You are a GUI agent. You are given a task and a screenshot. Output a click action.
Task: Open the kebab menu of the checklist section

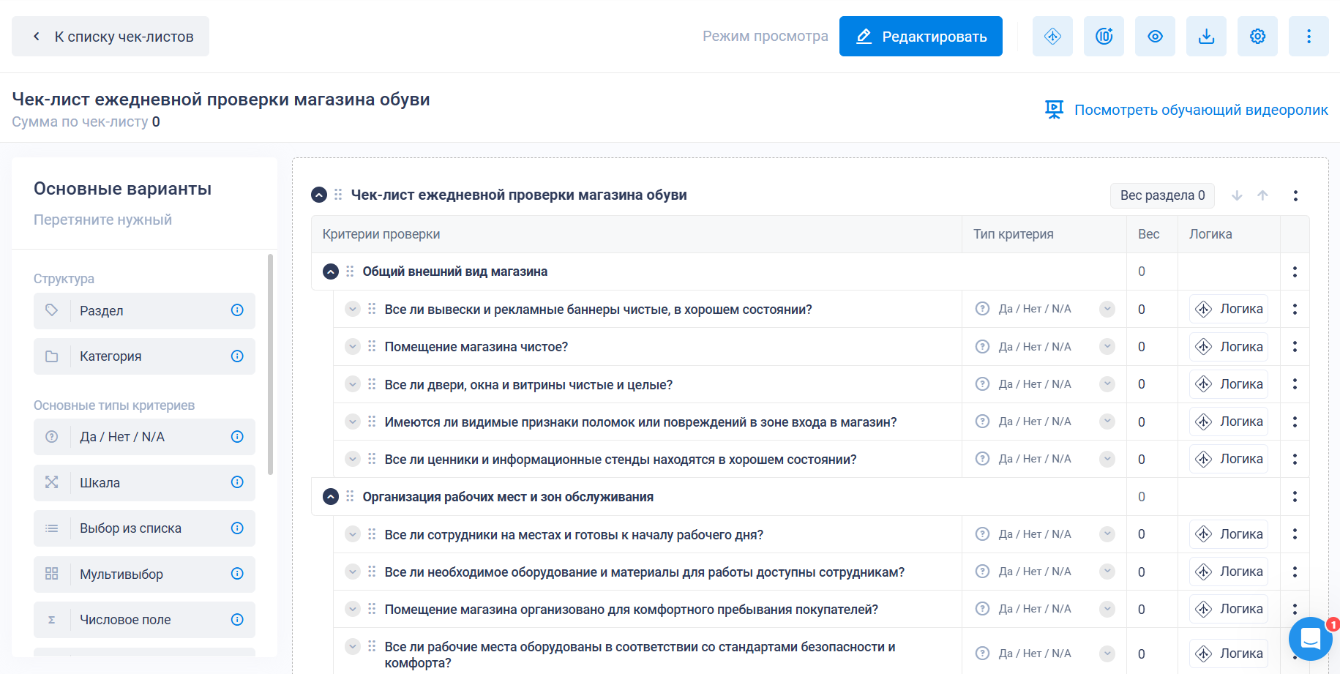tap(1295, 195)
